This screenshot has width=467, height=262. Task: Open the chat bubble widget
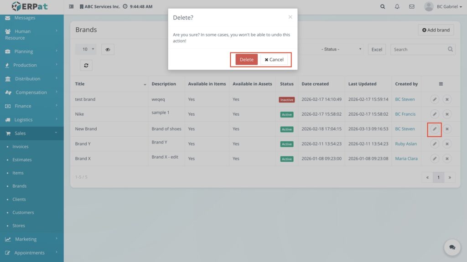pos(452,247)
